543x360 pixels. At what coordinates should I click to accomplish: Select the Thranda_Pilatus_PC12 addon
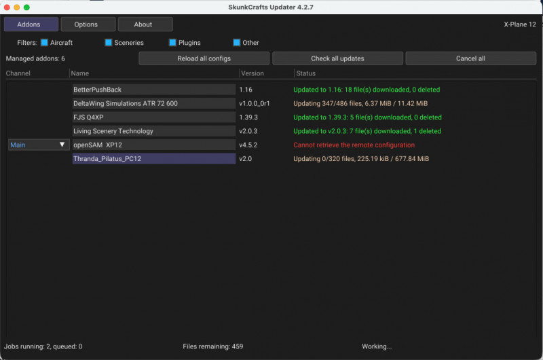tap(154, 159)
